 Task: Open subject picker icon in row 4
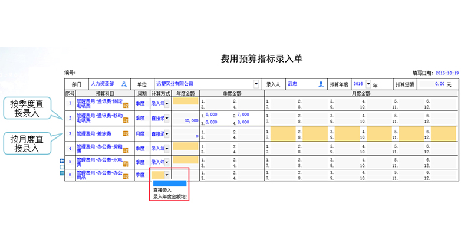click(x=126, y=149)
